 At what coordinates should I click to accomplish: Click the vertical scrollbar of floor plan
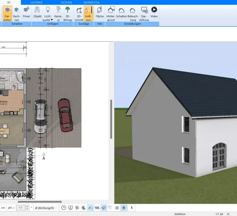(111, 119)
